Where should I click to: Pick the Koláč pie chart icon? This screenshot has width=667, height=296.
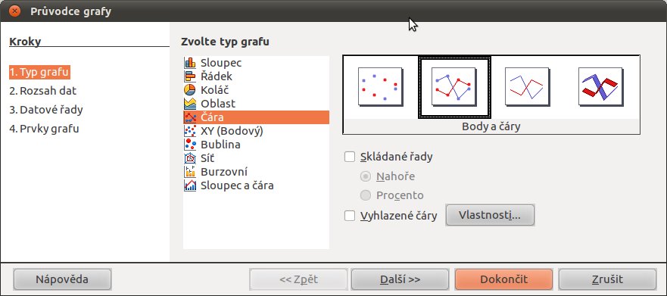(x=190, y=90)
